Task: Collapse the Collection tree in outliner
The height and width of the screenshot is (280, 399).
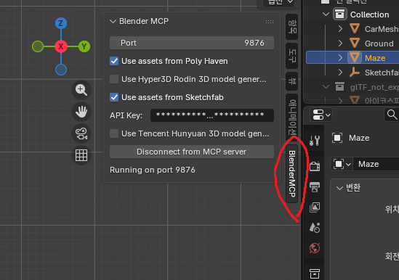Action: pyautogui.click(x=326, y=15)
